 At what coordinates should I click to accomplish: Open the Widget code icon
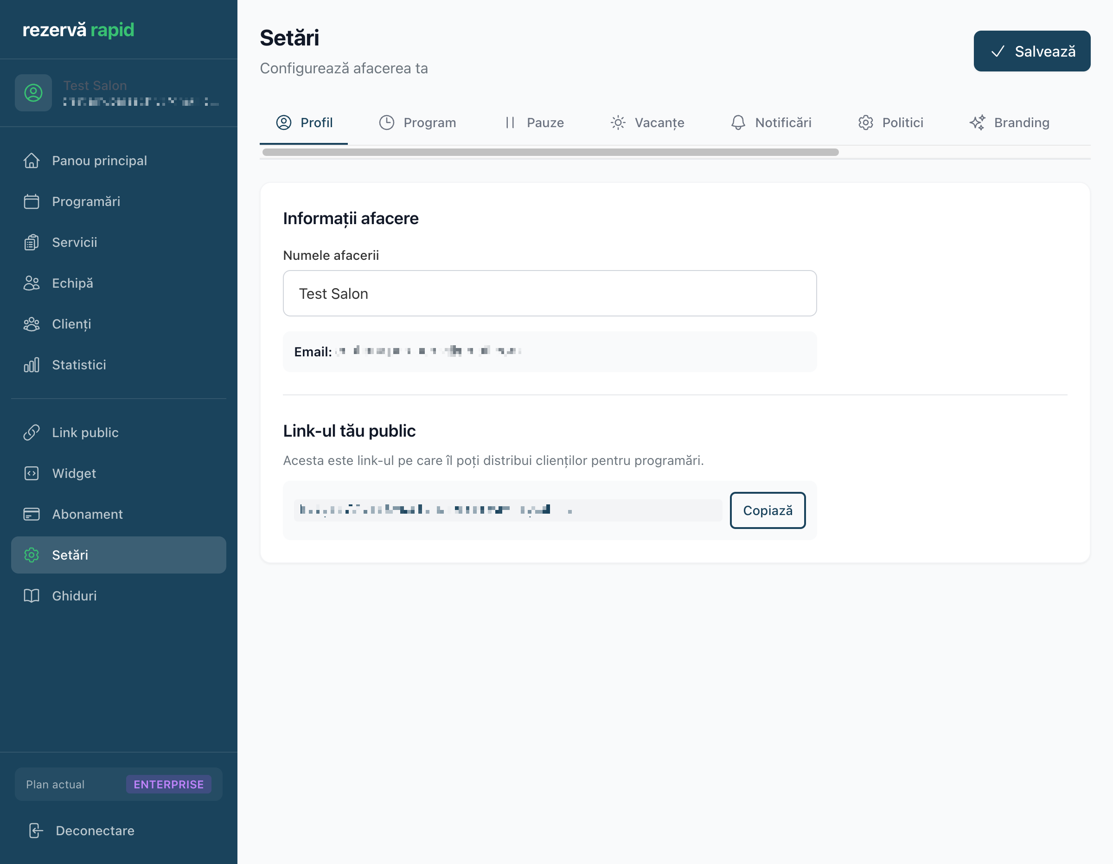[x=32, y=473]
